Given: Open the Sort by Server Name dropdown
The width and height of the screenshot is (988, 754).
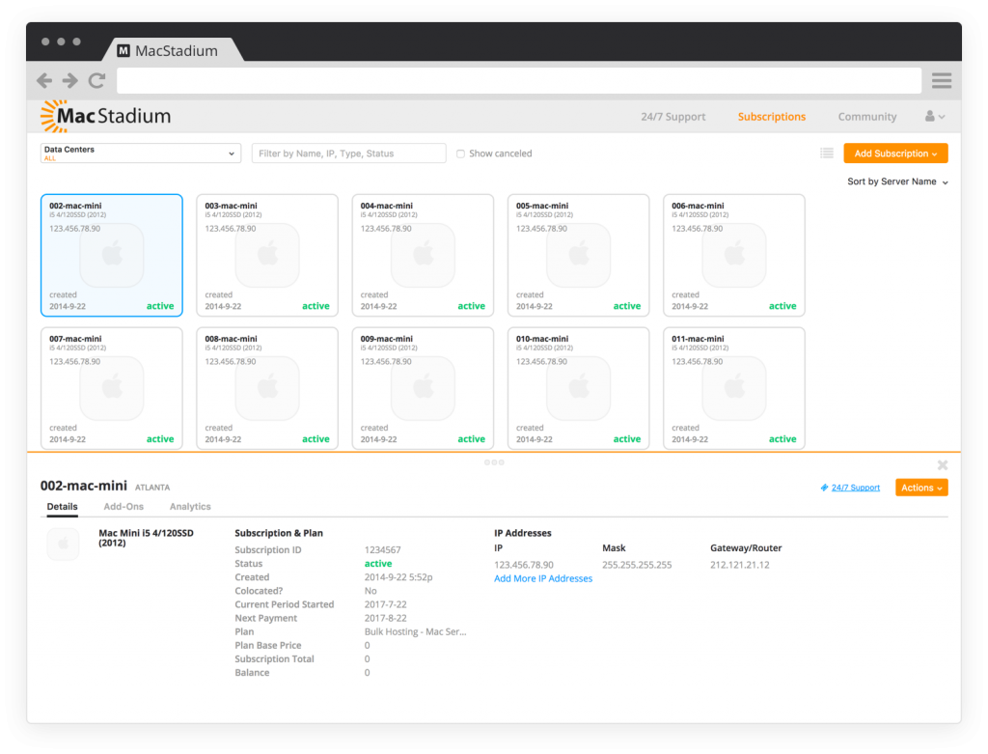Looking at the screenshot, I should tap(897, 182).
